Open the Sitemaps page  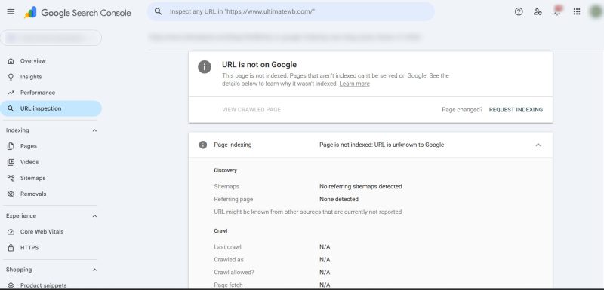click(x=51, y=178)
